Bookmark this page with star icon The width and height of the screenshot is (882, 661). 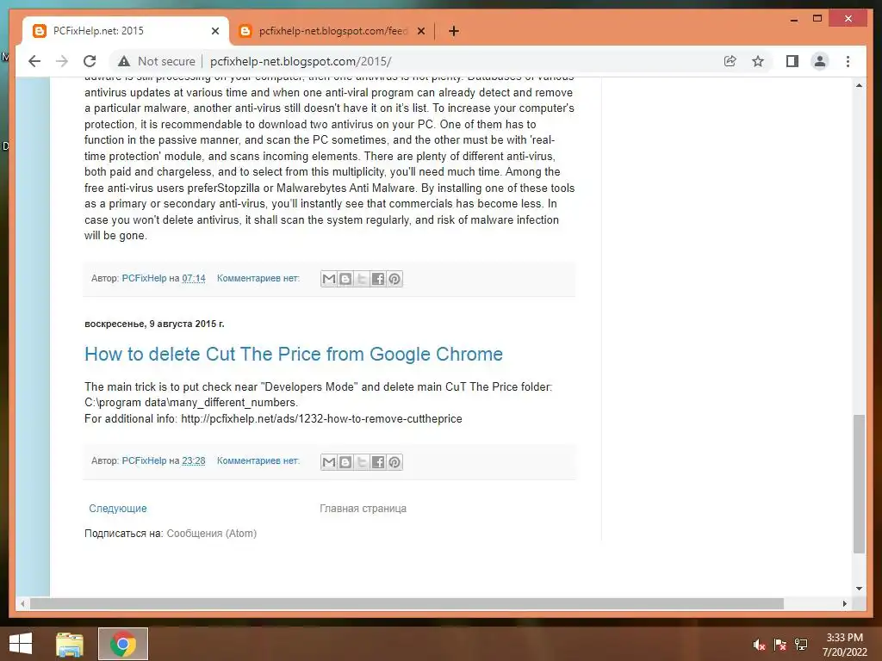[758, 61]
